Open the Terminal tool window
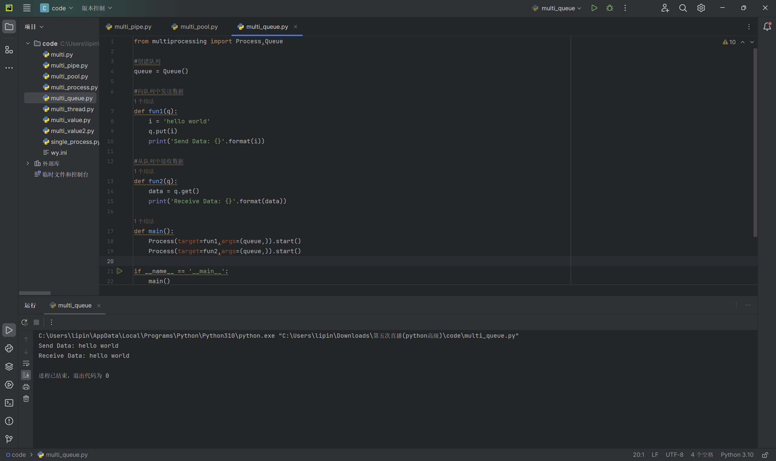 coord(9,403)
